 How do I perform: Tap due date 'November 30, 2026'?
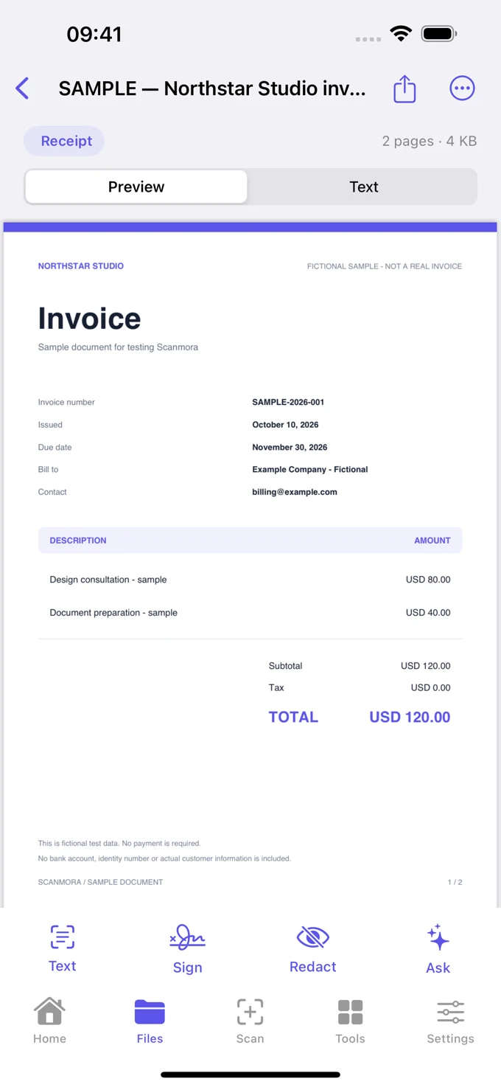[x=290, y=448]
